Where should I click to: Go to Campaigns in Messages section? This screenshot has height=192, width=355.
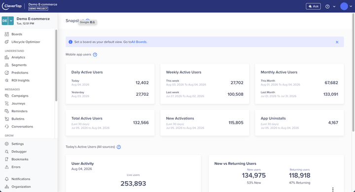[x=20, y=96]
